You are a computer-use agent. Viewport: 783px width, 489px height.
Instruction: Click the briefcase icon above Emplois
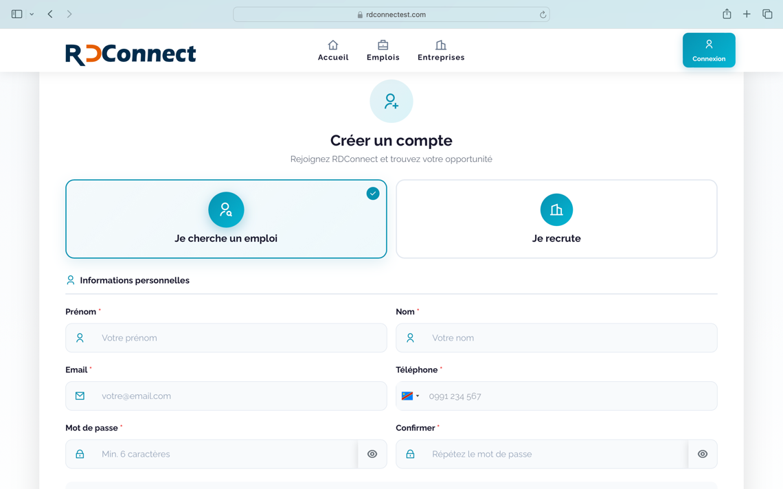point(383,45)
